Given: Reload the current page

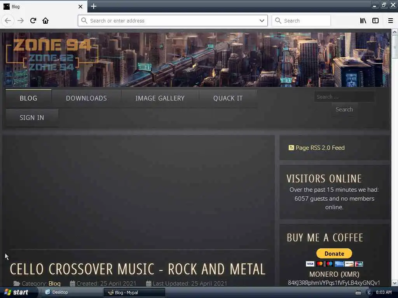Looking at the screenshot, I should [33, 21].
